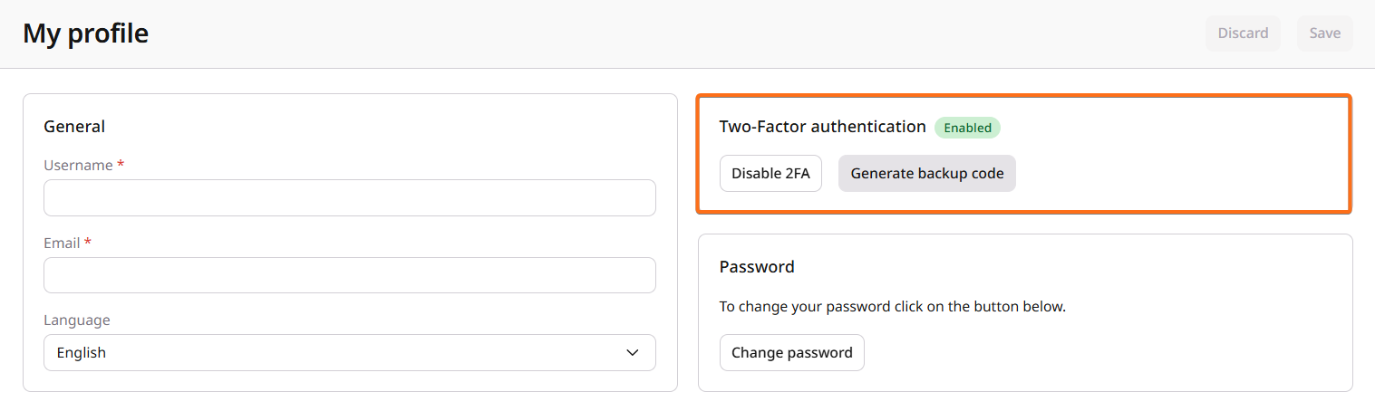Save the profile changes

(x=1324, y=33)
